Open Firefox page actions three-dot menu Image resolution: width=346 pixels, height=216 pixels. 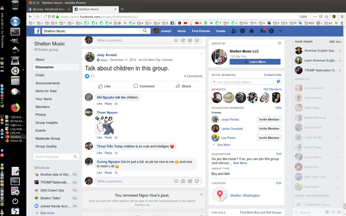coord(315,17)
